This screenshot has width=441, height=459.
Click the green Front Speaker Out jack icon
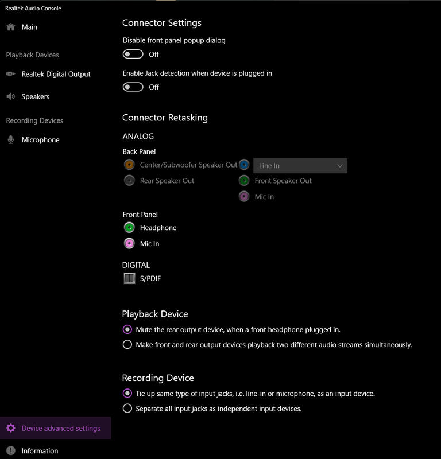244,181
